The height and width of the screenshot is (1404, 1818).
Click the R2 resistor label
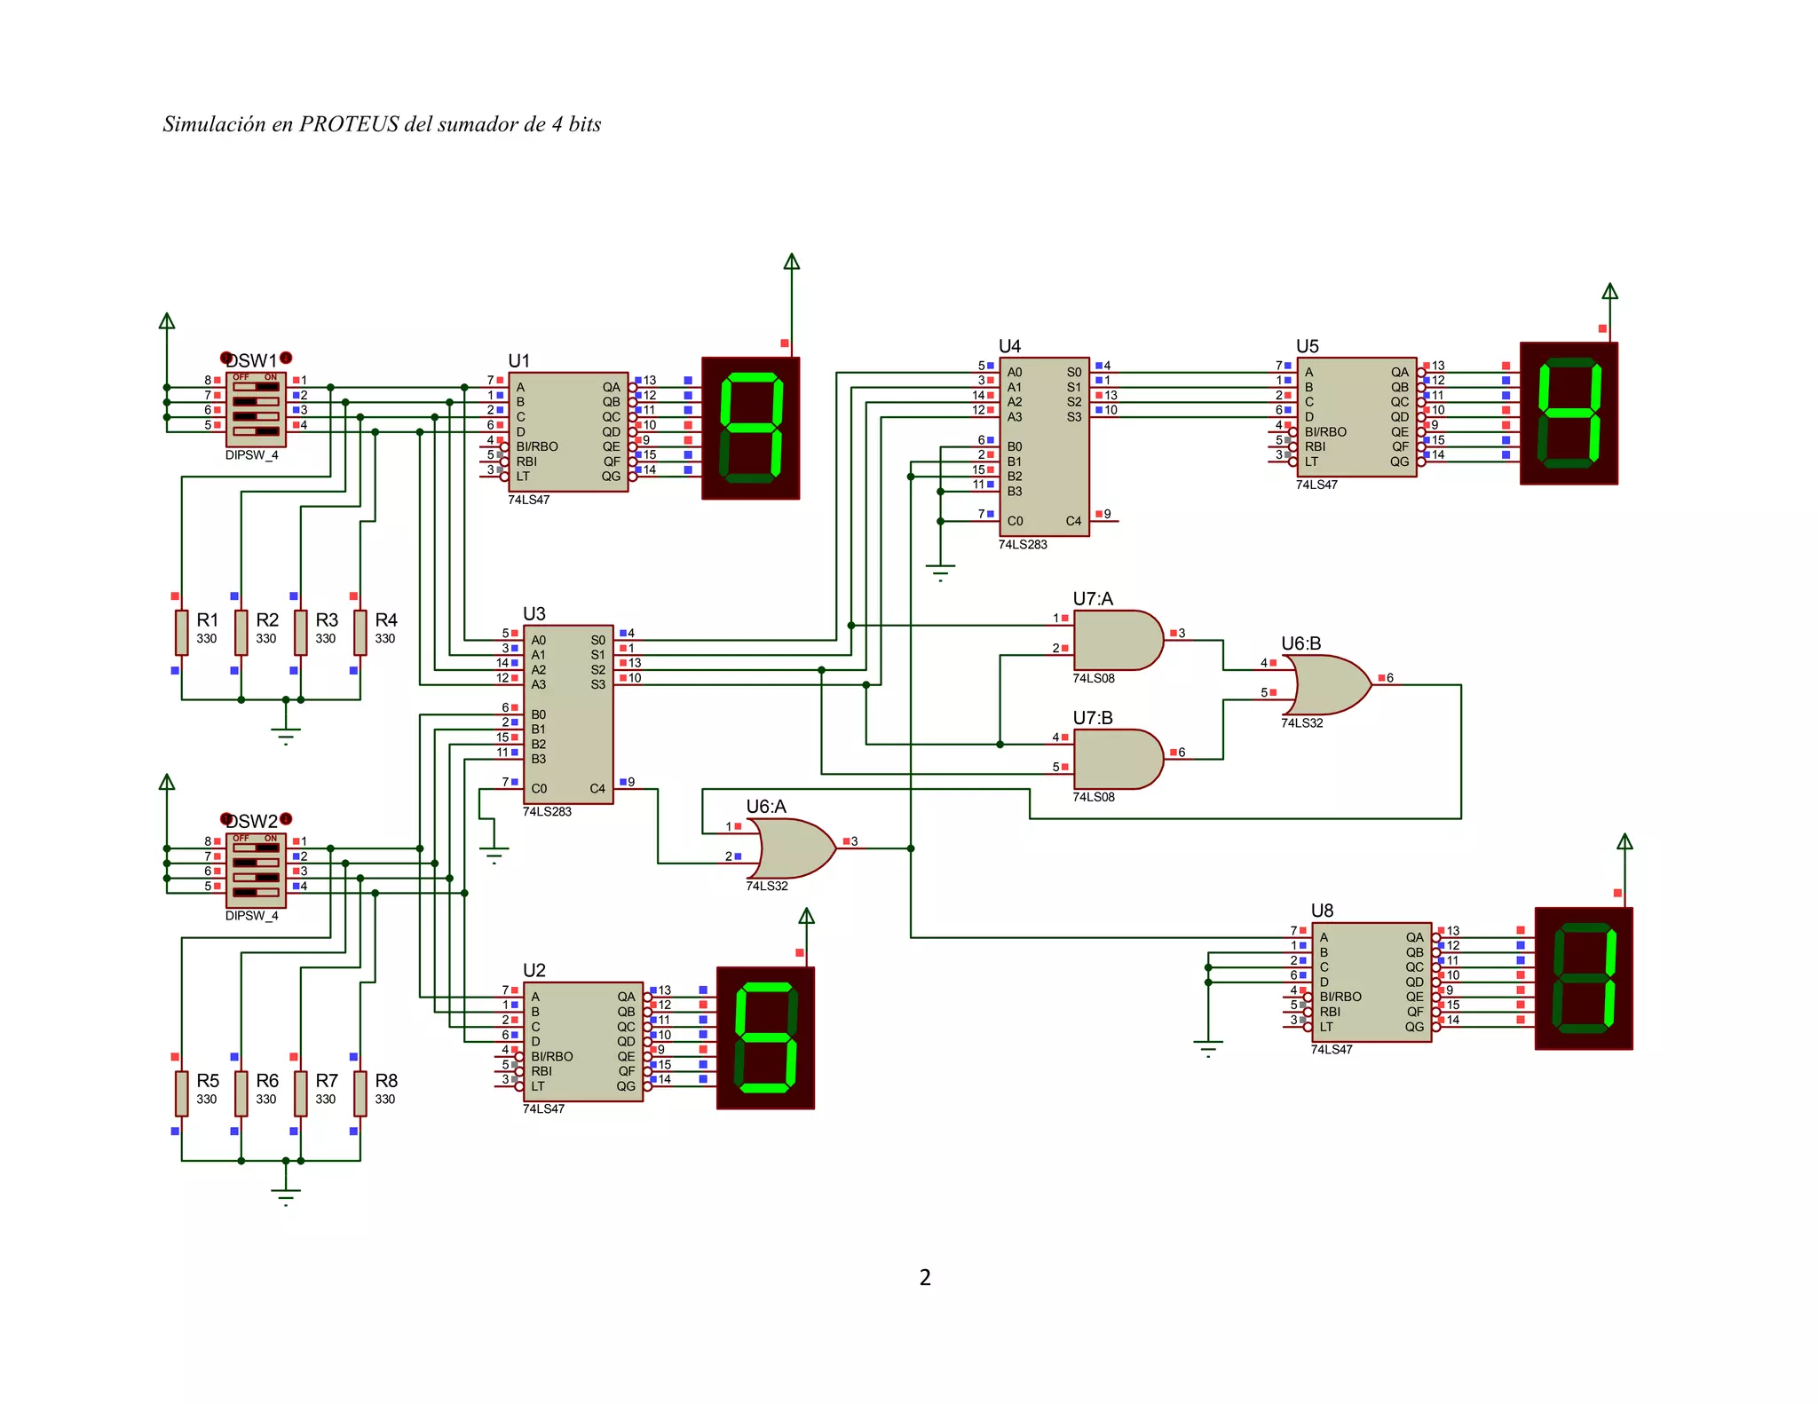tap(267, 619)
